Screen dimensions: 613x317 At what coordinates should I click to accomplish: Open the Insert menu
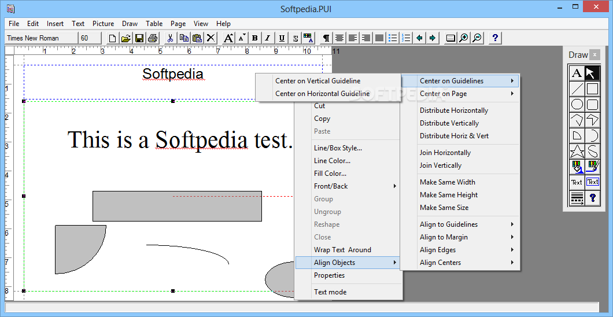coord(55,24)
